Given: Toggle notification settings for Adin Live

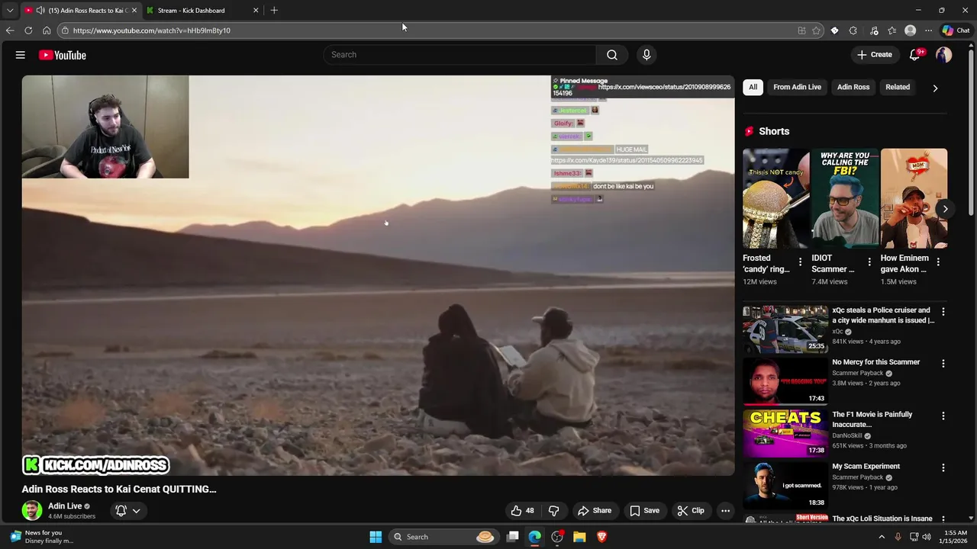Looking at the screenshot, I should click(x=127, y=511).
